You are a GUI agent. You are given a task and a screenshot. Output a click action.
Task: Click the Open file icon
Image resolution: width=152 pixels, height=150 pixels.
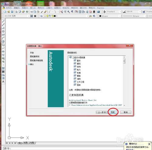[9, 12]
